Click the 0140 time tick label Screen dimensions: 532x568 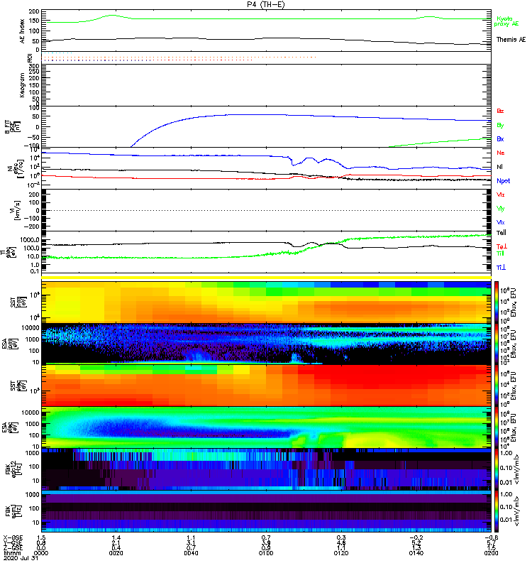coord(416,553)
